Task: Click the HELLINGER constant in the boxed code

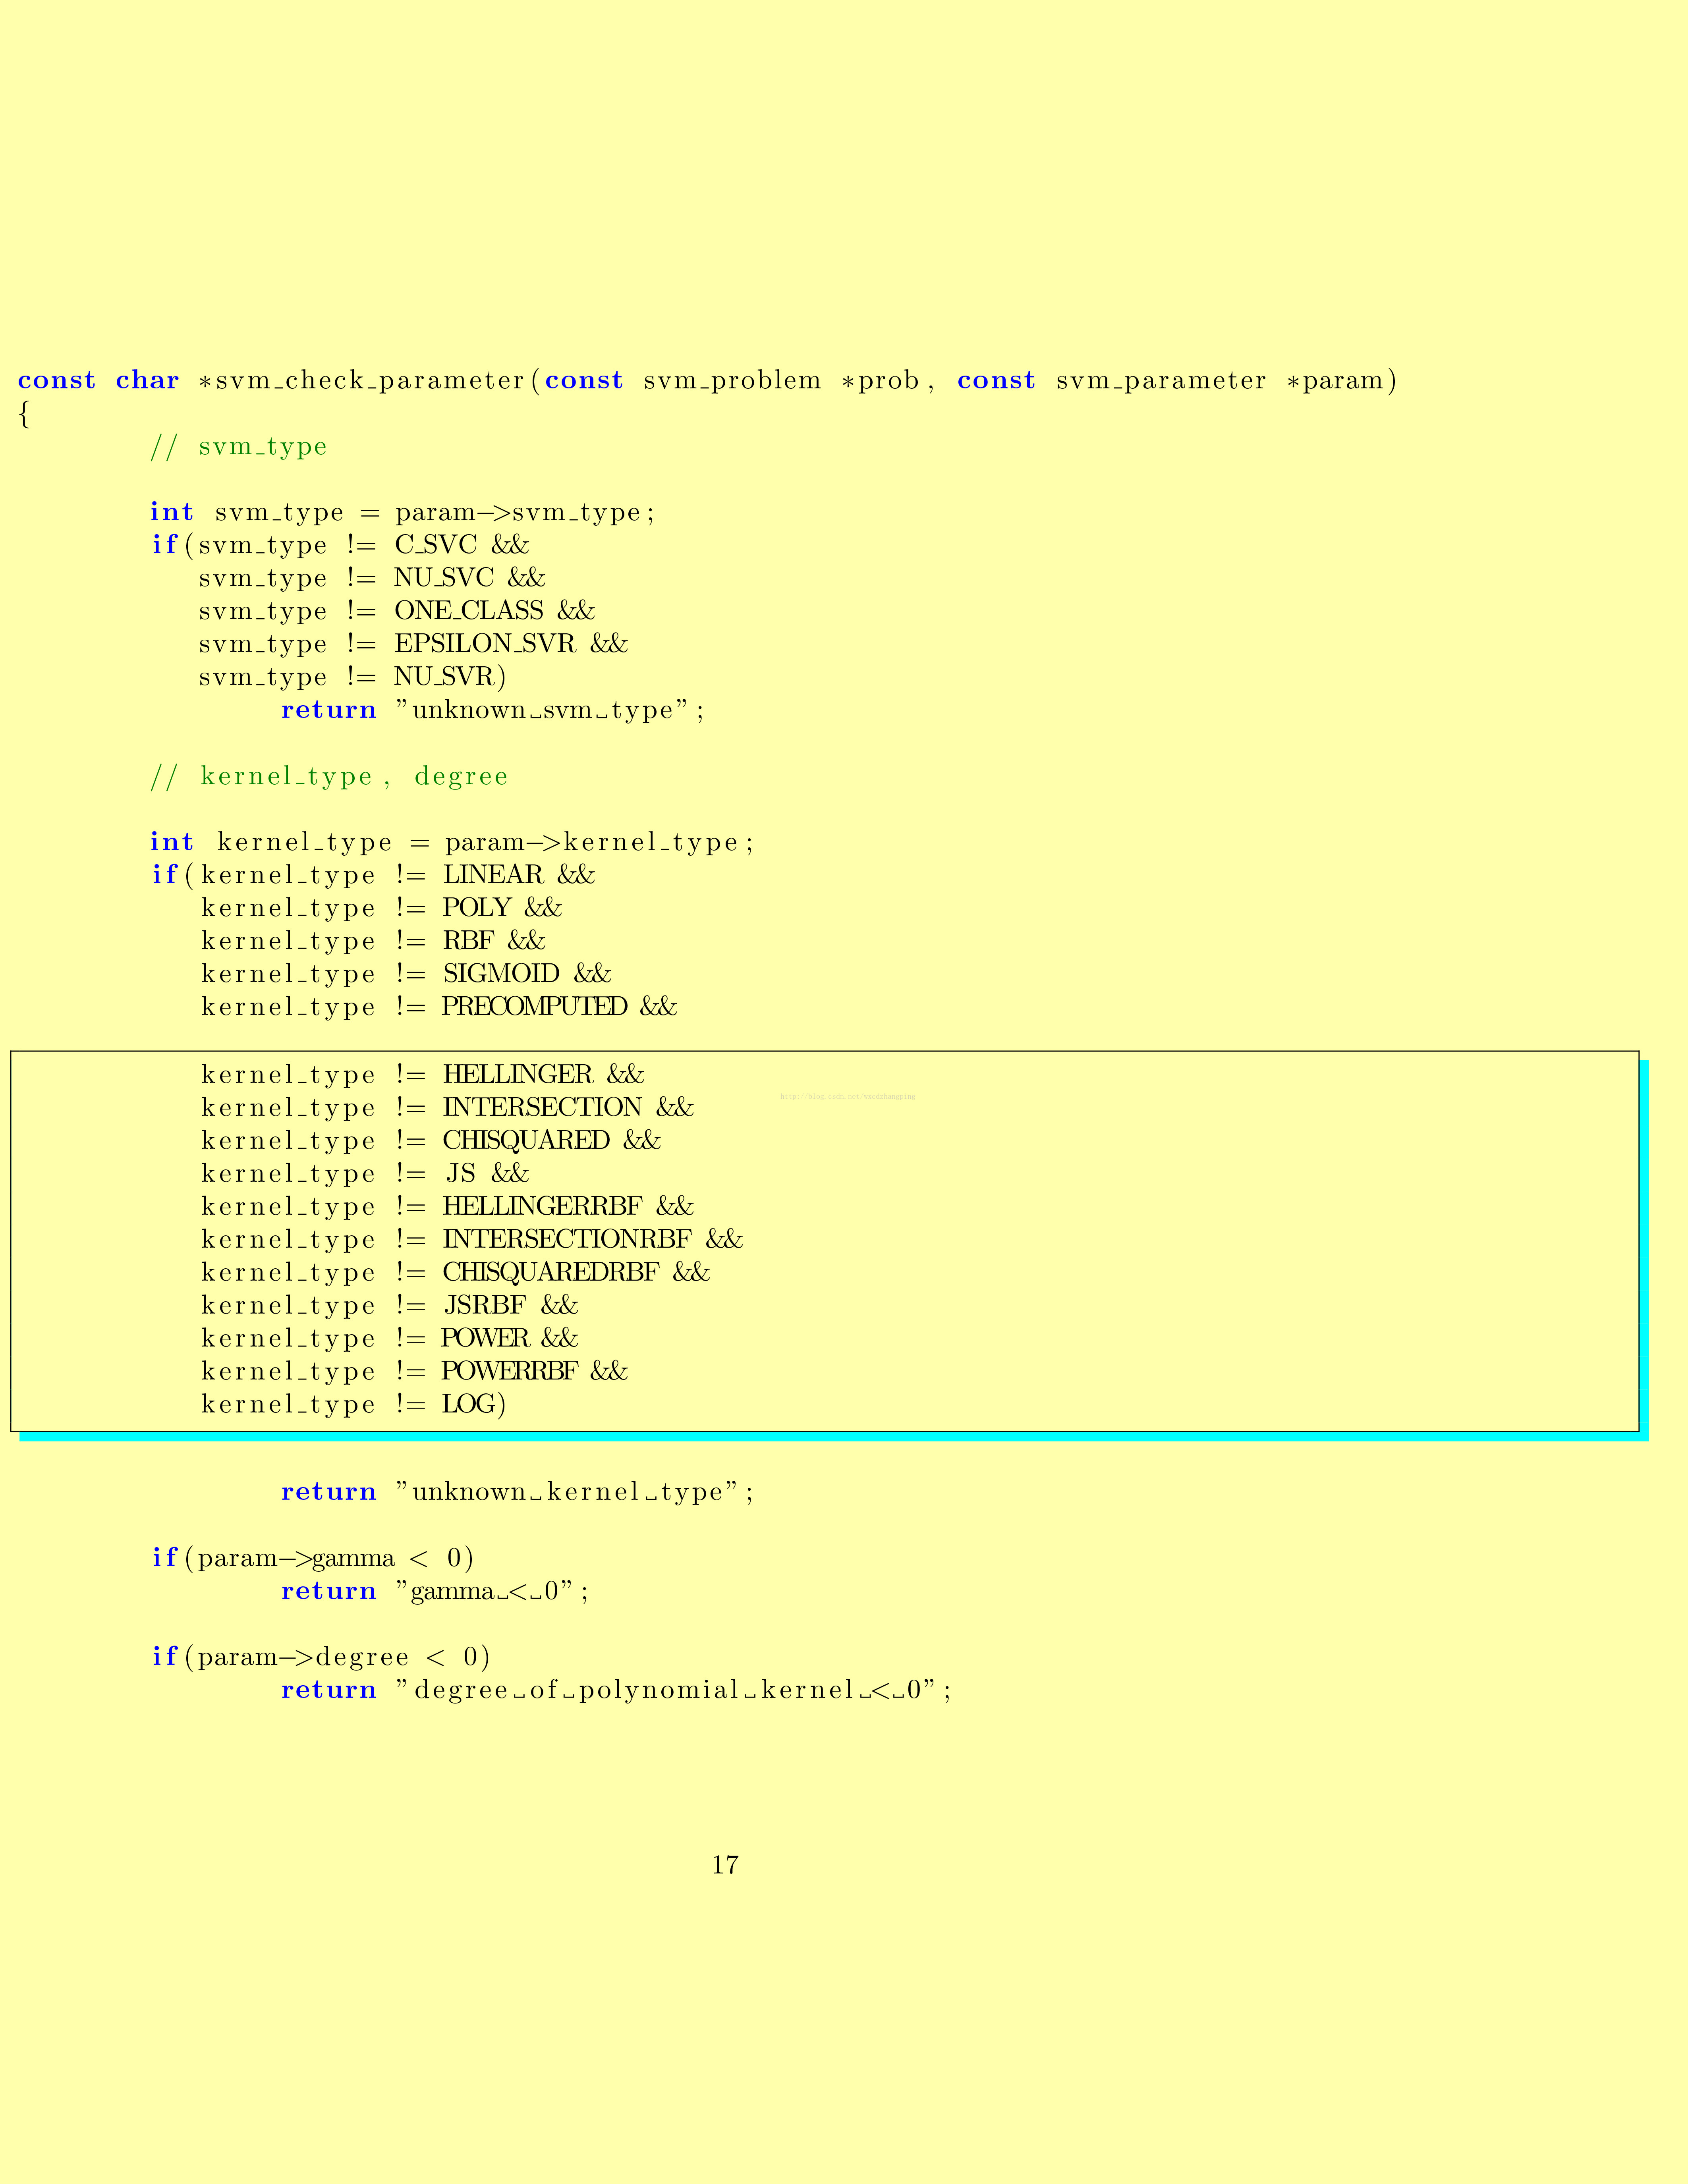Action: pyautogui.click(x=517, y=1075)
